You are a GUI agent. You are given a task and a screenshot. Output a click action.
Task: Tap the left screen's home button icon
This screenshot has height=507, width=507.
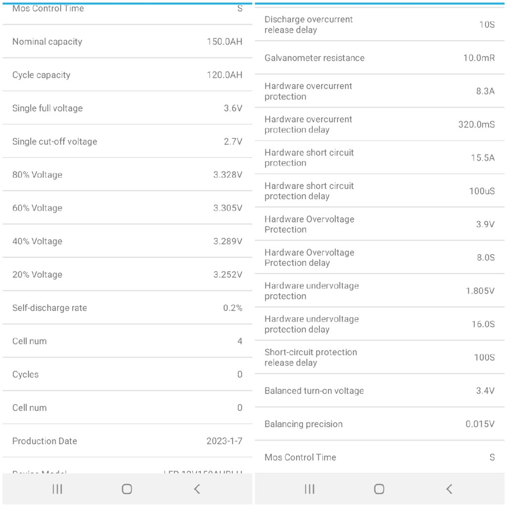point(127,489)
